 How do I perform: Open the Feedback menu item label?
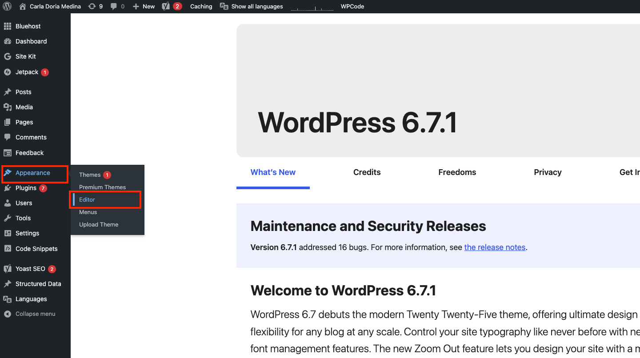click(29, 153)
